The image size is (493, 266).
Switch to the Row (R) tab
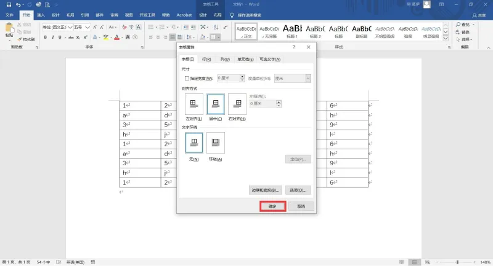pos(206,59)
